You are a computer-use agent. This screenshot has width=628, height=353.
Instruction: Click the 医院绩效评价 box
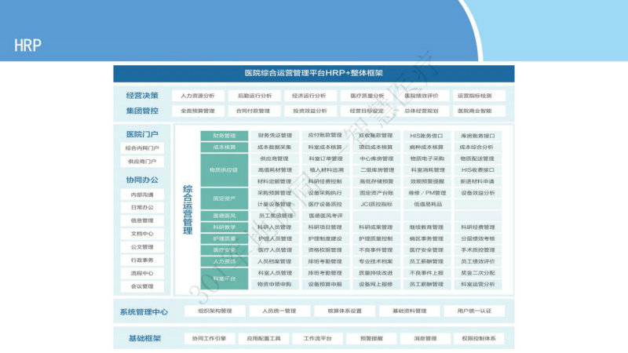click(422, 96)
